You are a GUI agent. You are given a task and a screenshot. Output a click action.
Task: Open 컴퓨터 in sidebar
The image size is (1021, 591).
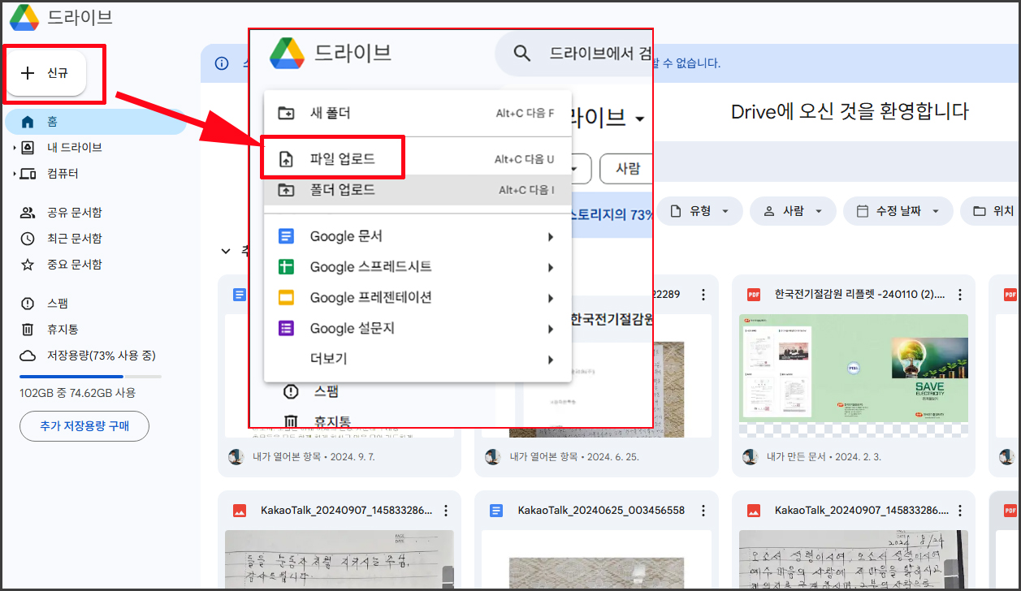pyautogui.click(x=63, y=174)
